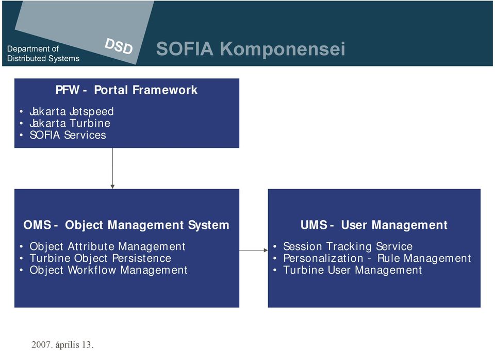The image size is (495, 351).
Task: Click 'Turbine Object Persistence' bullet
Action: point(101,258)
